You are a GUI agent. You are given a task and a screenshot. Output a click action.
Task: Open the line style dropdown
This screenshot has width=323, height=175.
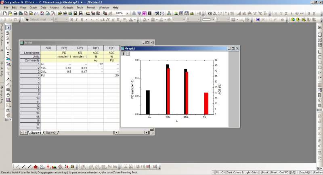184,19
